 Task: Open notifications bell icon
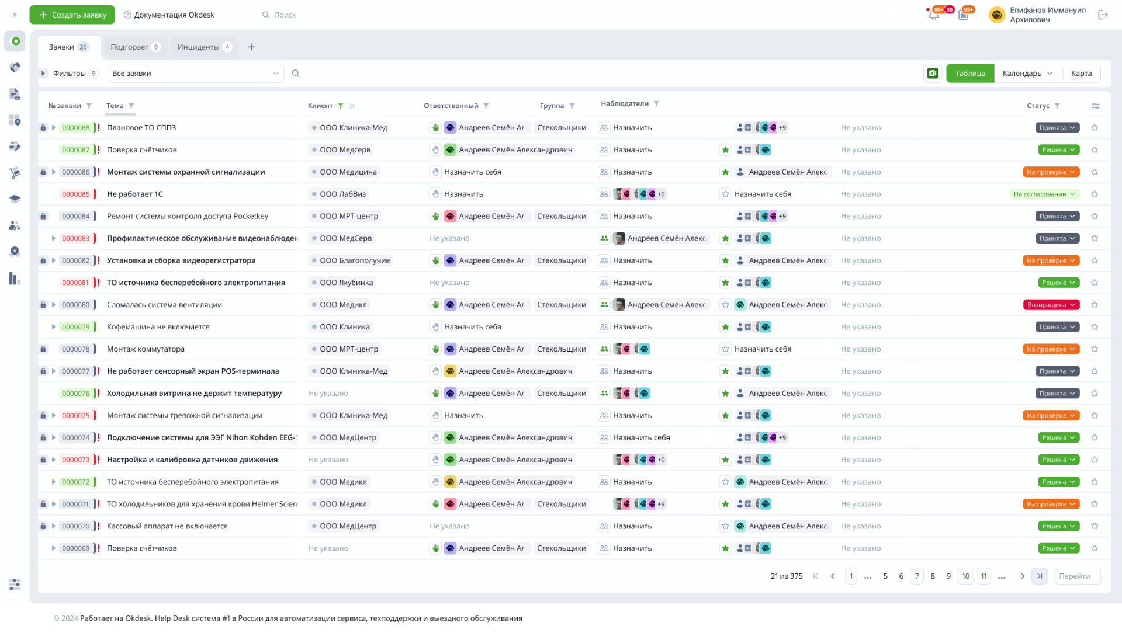[933, 15]
